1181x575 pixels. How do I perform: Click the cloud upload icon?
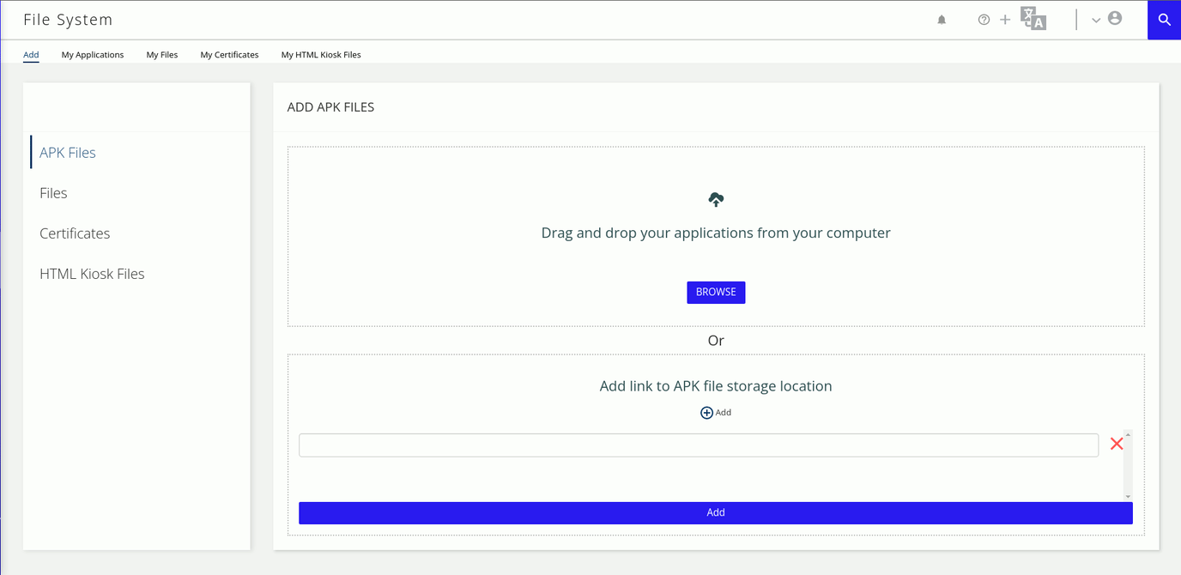point(716,199)
